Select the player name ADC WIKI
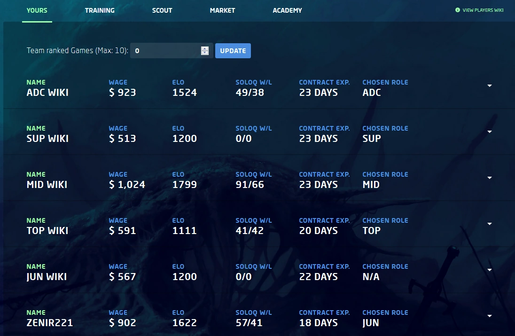 pos(47,93)
